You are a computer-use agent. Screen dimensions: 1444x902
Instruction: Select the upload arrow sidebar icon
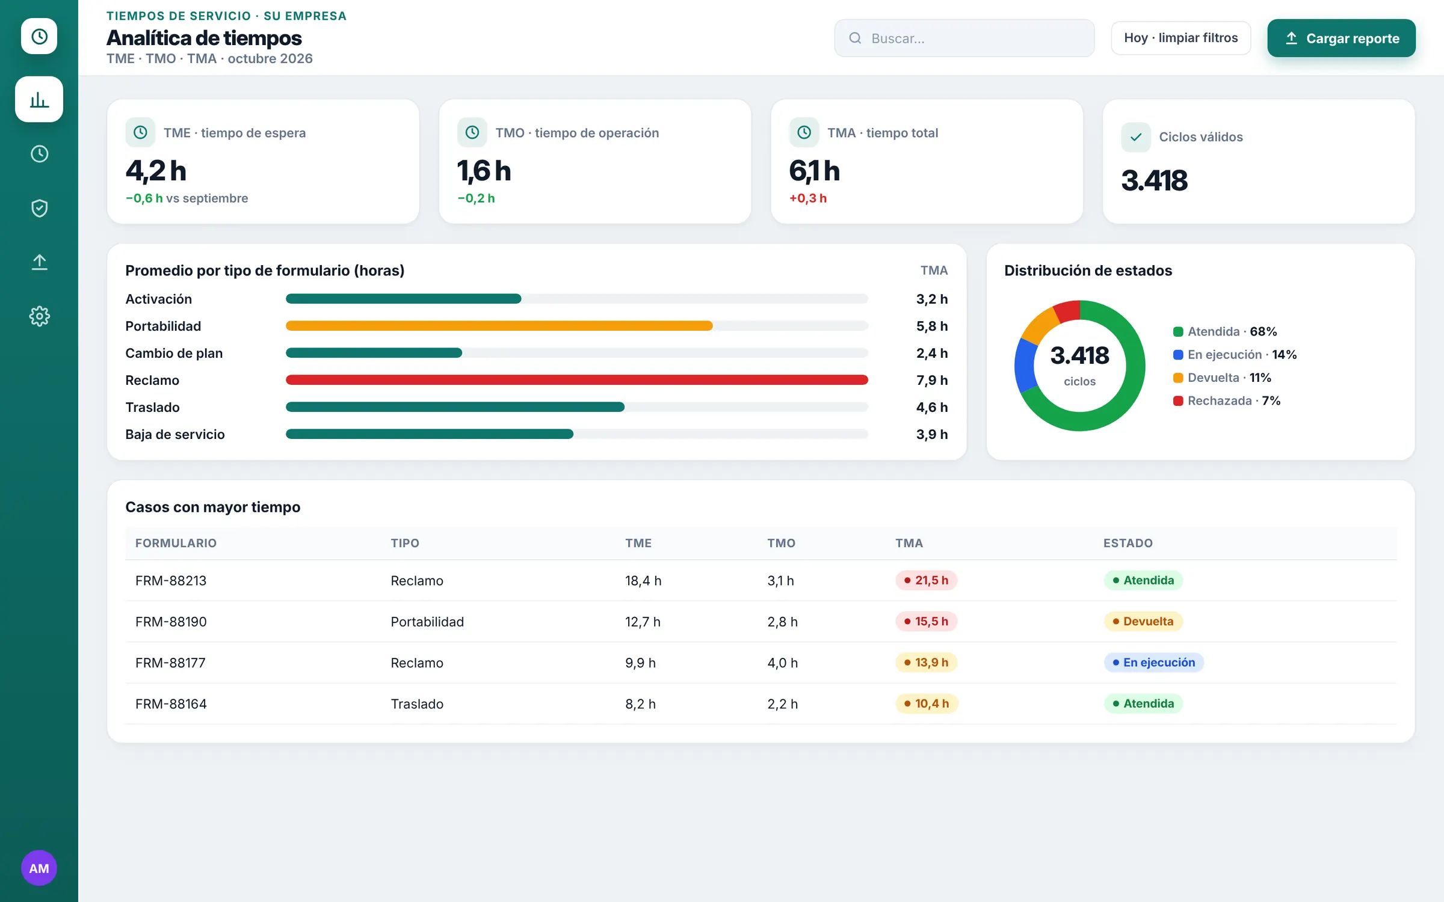39,262
